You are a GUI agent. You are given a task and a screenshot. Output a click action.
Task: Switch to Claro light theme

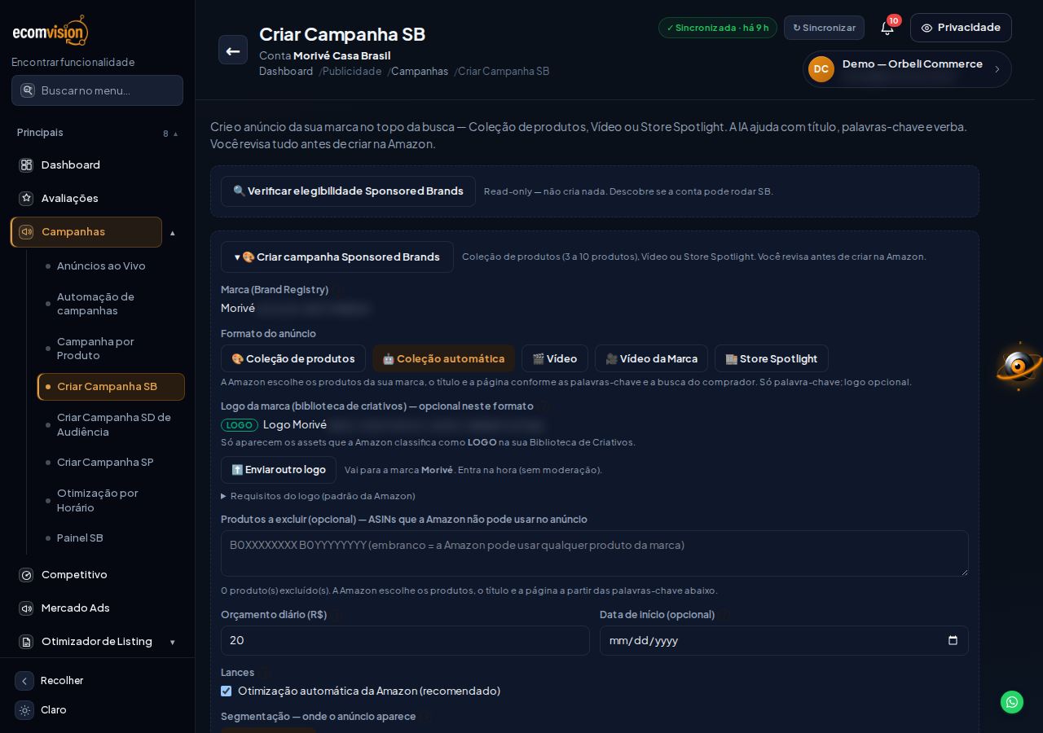coord(41,710)
